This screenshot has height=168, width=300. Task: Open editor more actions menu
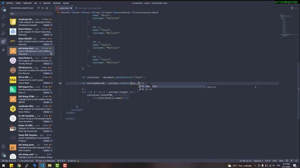click(296, 8)
